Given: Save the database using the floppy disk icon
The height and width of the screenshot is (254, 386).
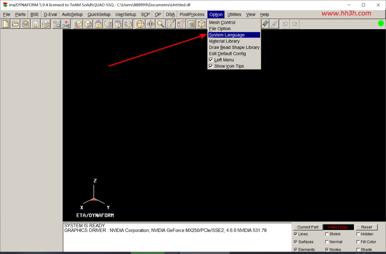Looking at the screenshot, I should [36, 24].
